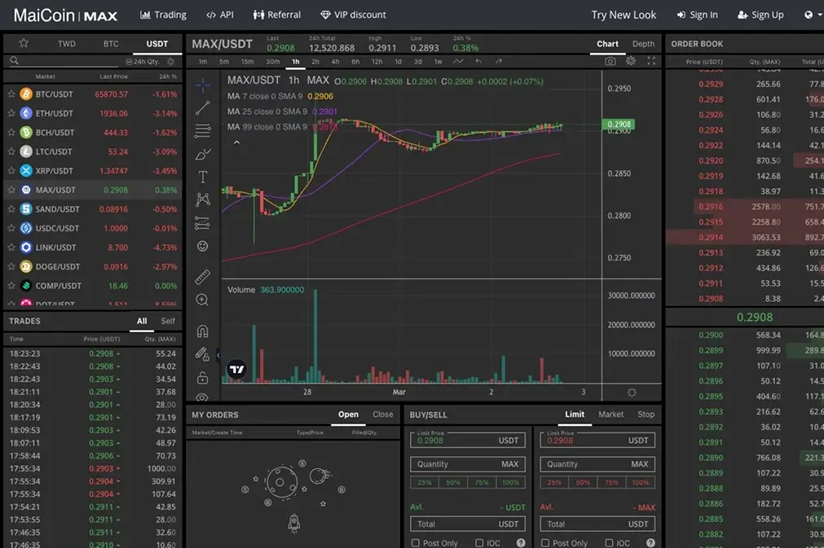
Task: Click the Sign Up link
Action: pos(761,15)
